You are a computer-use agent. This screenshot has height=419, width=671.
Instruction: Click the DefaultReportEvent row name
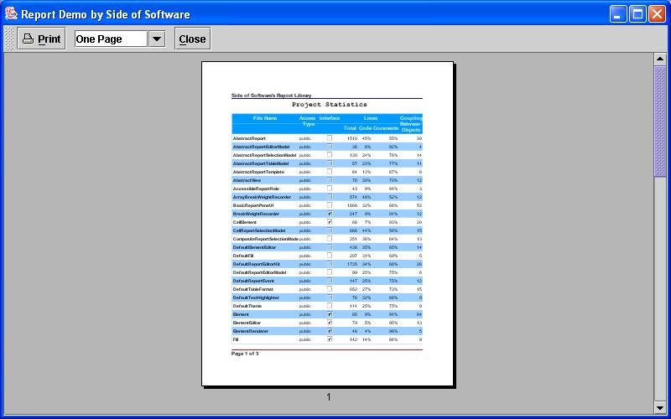point(253,281)
